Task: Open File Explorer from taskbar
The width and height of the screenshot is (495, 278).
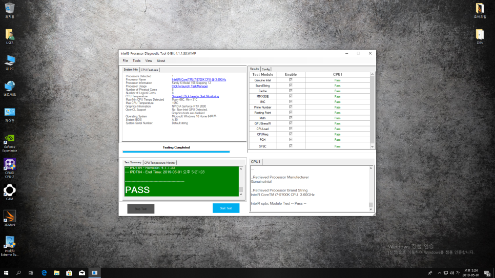Action: (56, 273)
